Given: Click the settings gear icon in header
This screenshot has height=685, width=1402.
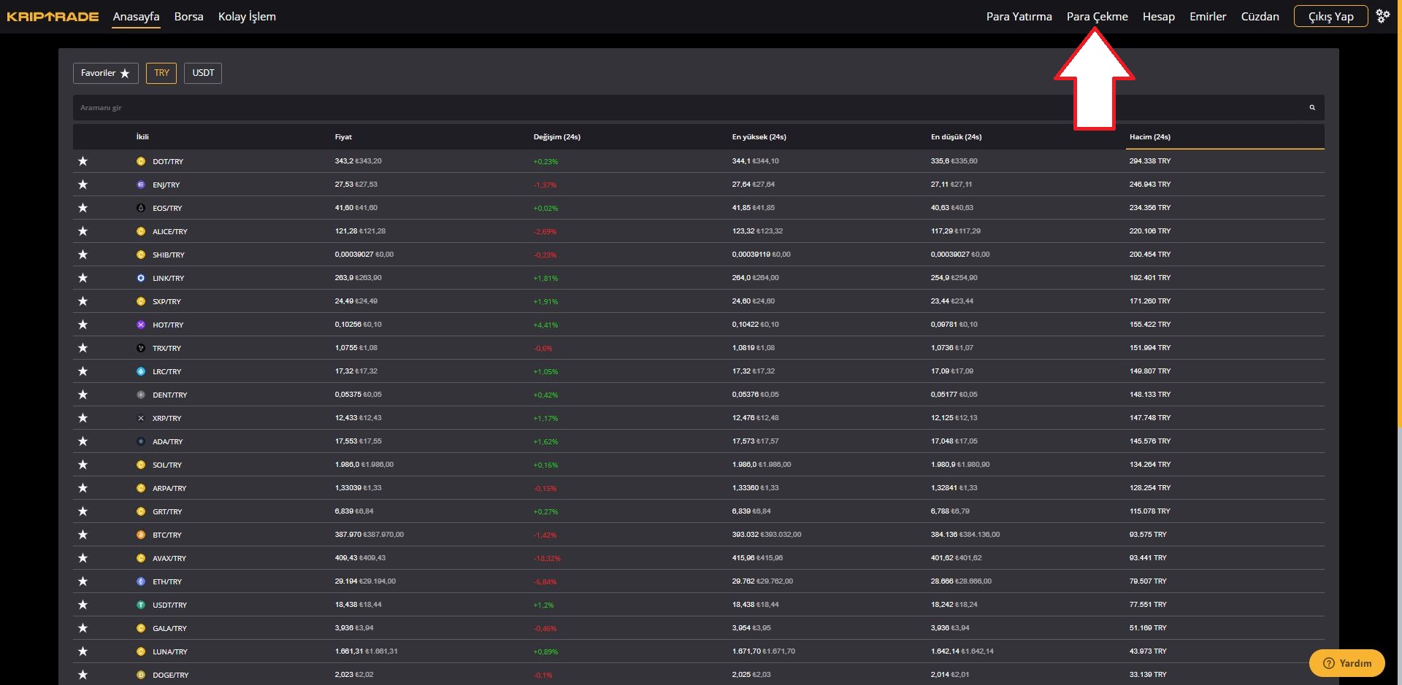Looking at the screenshot, I should [x=1382, y=16].
